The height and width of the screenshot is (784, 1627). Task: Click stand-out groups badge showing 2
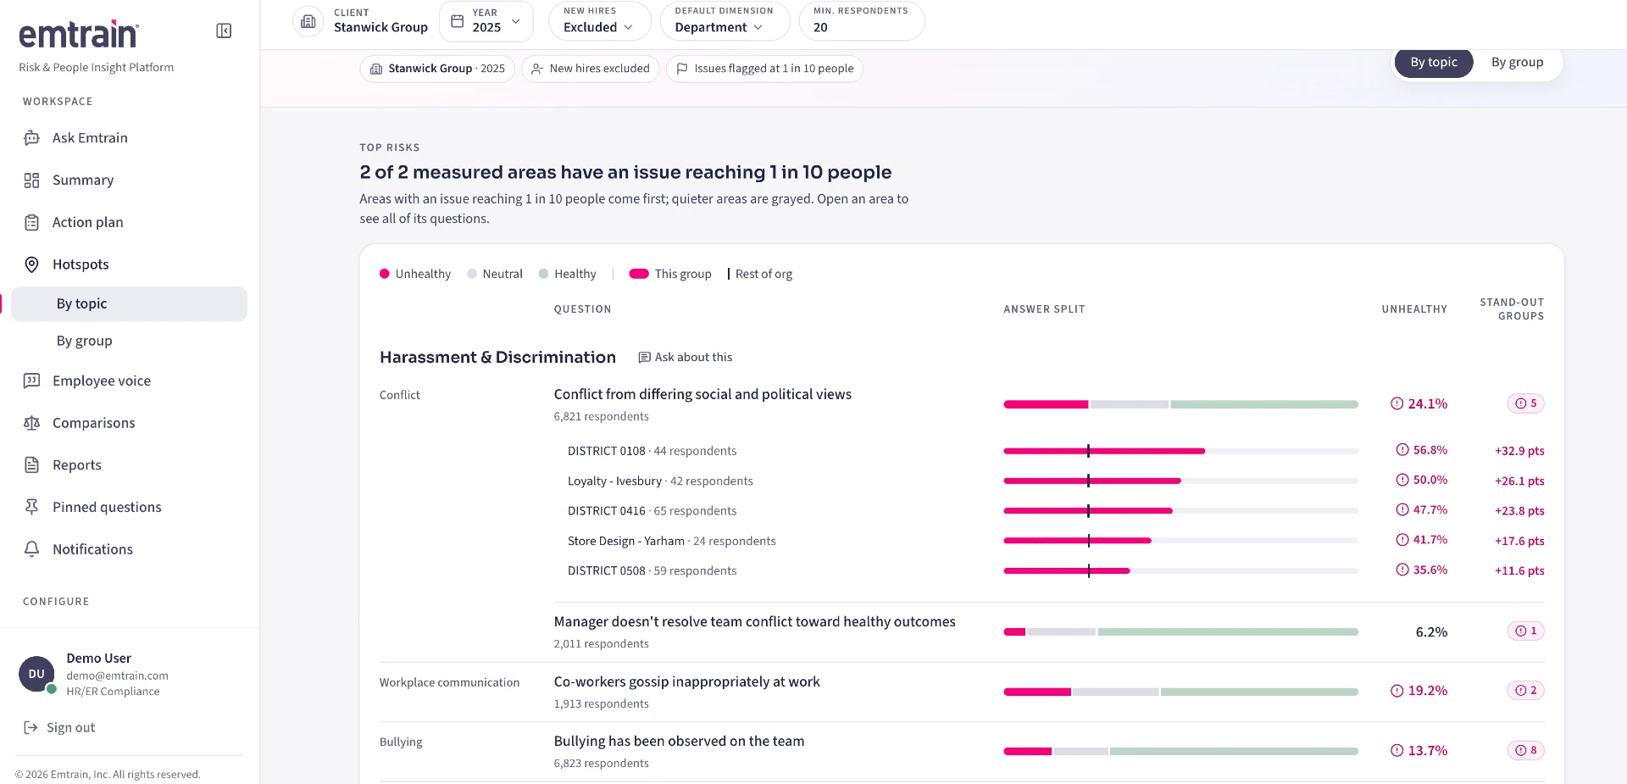(x=1525, y=691)
